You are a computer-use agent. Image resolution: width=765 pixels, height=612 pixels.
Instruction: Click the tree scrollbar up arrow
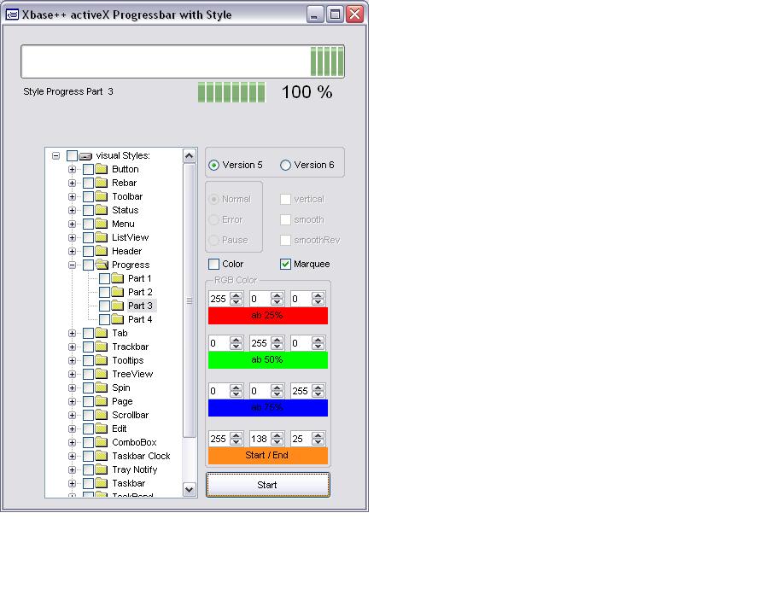pyautogui.click(x=190, y=156)
